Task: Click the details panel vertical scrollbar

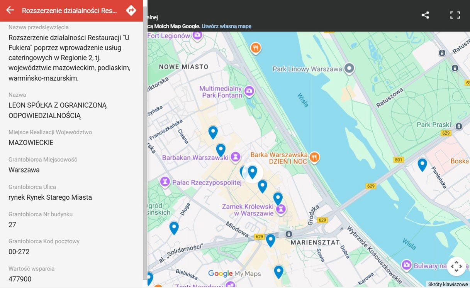Action: [145, 143]
